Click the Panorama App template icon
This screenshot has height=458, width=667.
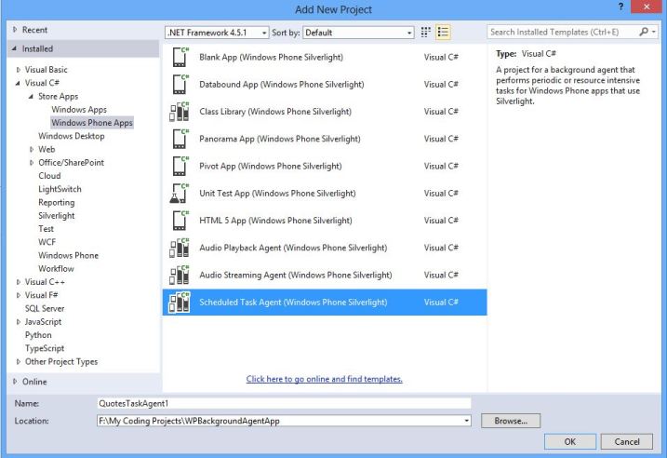click(x=180, y=139)
